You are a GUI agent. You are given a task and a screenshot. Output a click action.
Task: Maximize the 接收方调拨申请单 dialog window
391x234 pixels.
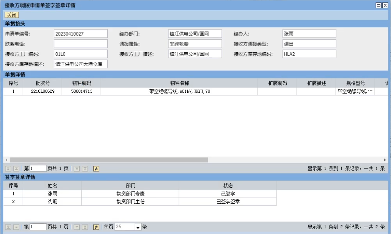click(378, 5)
